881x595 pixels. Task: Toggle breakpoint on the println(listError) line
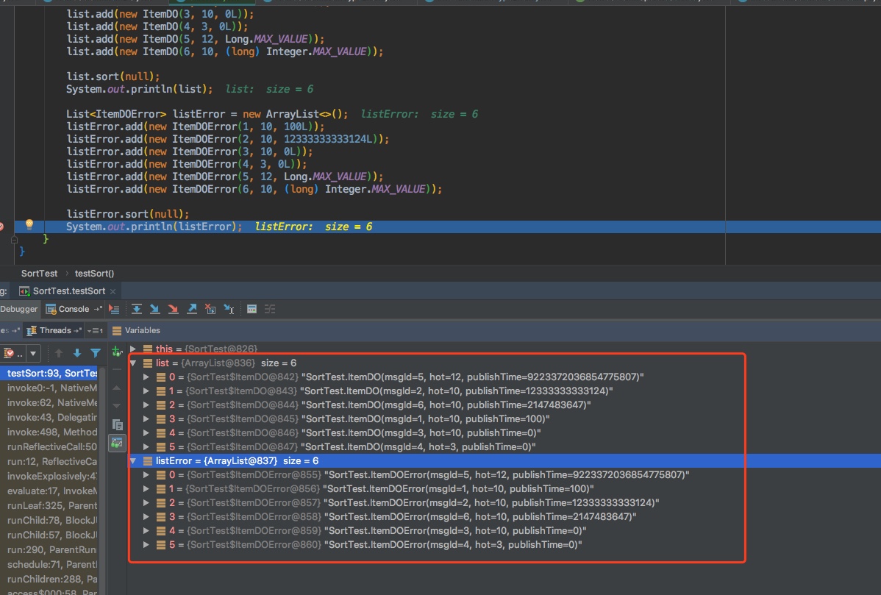[2, 227]
